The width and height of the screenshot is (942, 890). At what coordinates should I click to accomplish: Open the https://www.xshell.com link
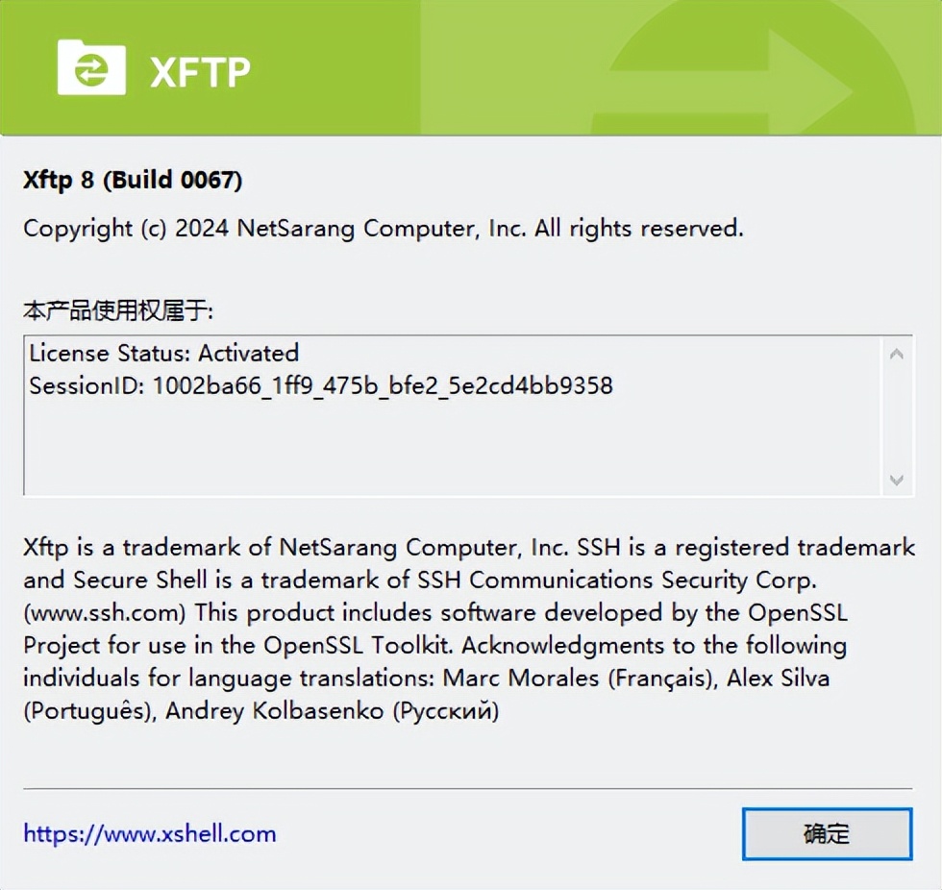[x=150, y=833]
